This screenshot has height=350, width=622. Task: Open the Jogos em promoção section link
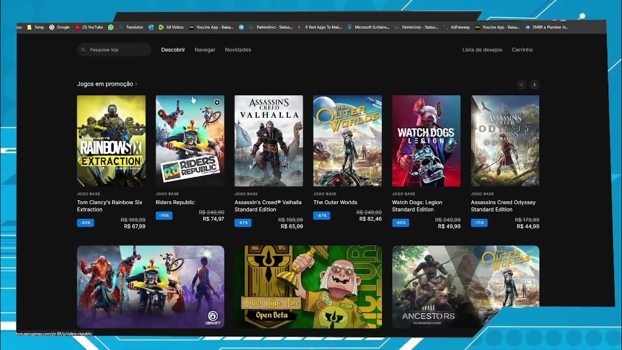107,84
